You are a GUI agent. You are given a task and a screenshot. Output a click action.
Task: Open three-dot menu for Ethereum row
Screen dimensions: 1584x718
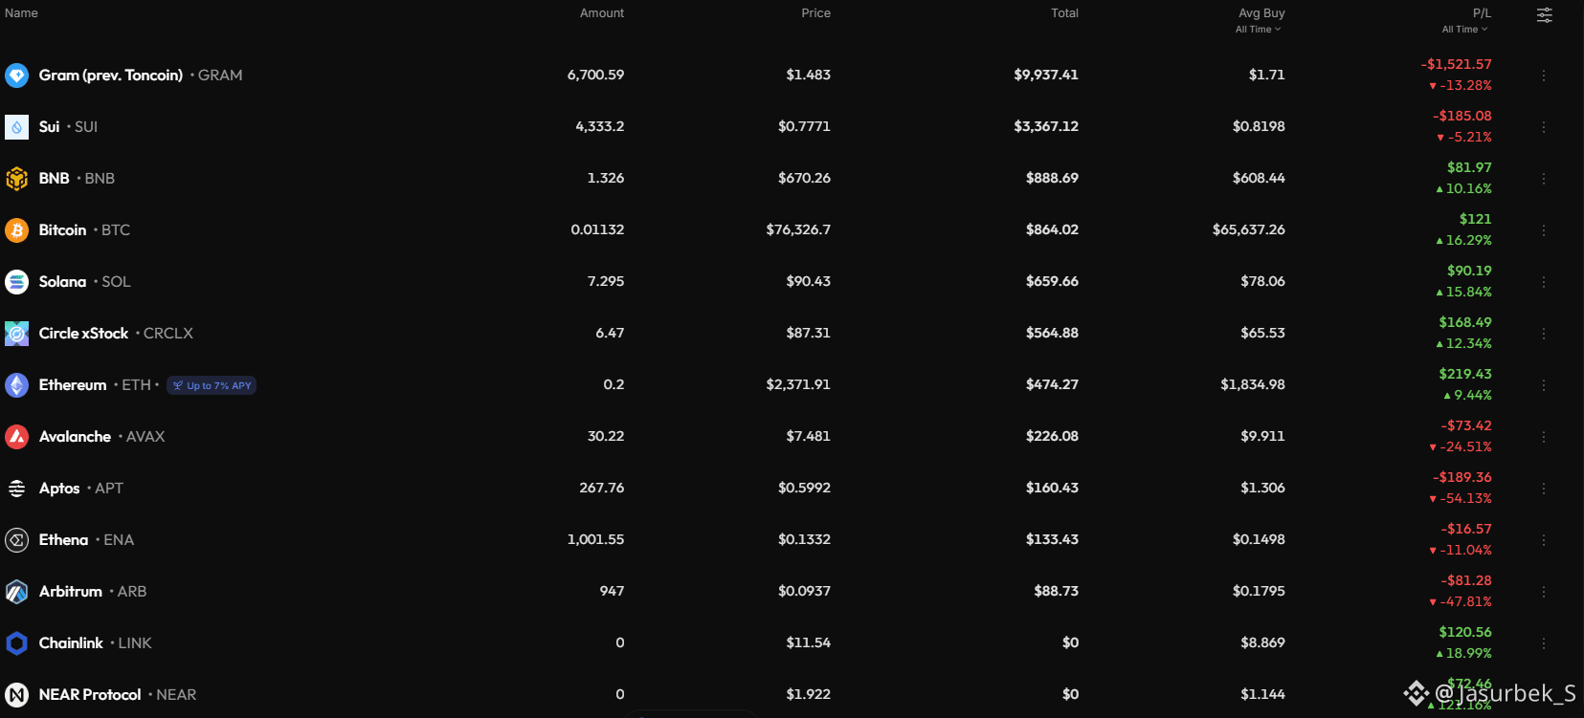tap(1544, 385)
